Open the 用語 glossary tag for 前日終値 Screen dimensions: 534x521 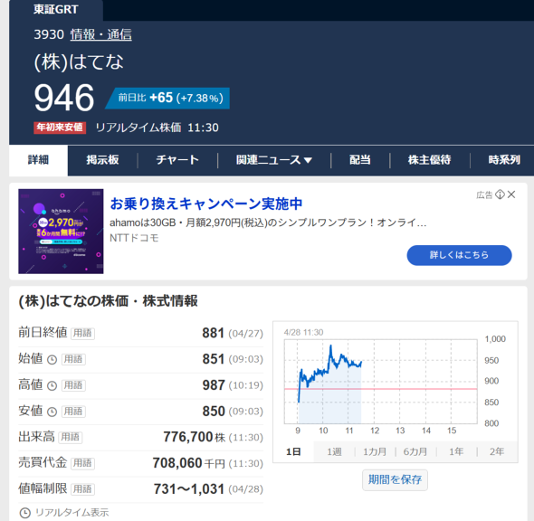click(x=82, y=333)
